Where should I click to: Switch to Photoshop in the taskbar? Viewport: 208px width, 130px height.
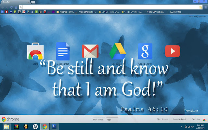coord(54,126)
